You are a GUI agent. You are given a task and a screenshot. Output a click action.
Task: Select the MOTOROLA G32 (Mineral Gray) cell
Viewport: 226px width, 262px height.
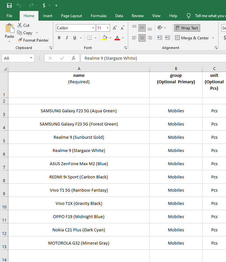click(79, 243)
